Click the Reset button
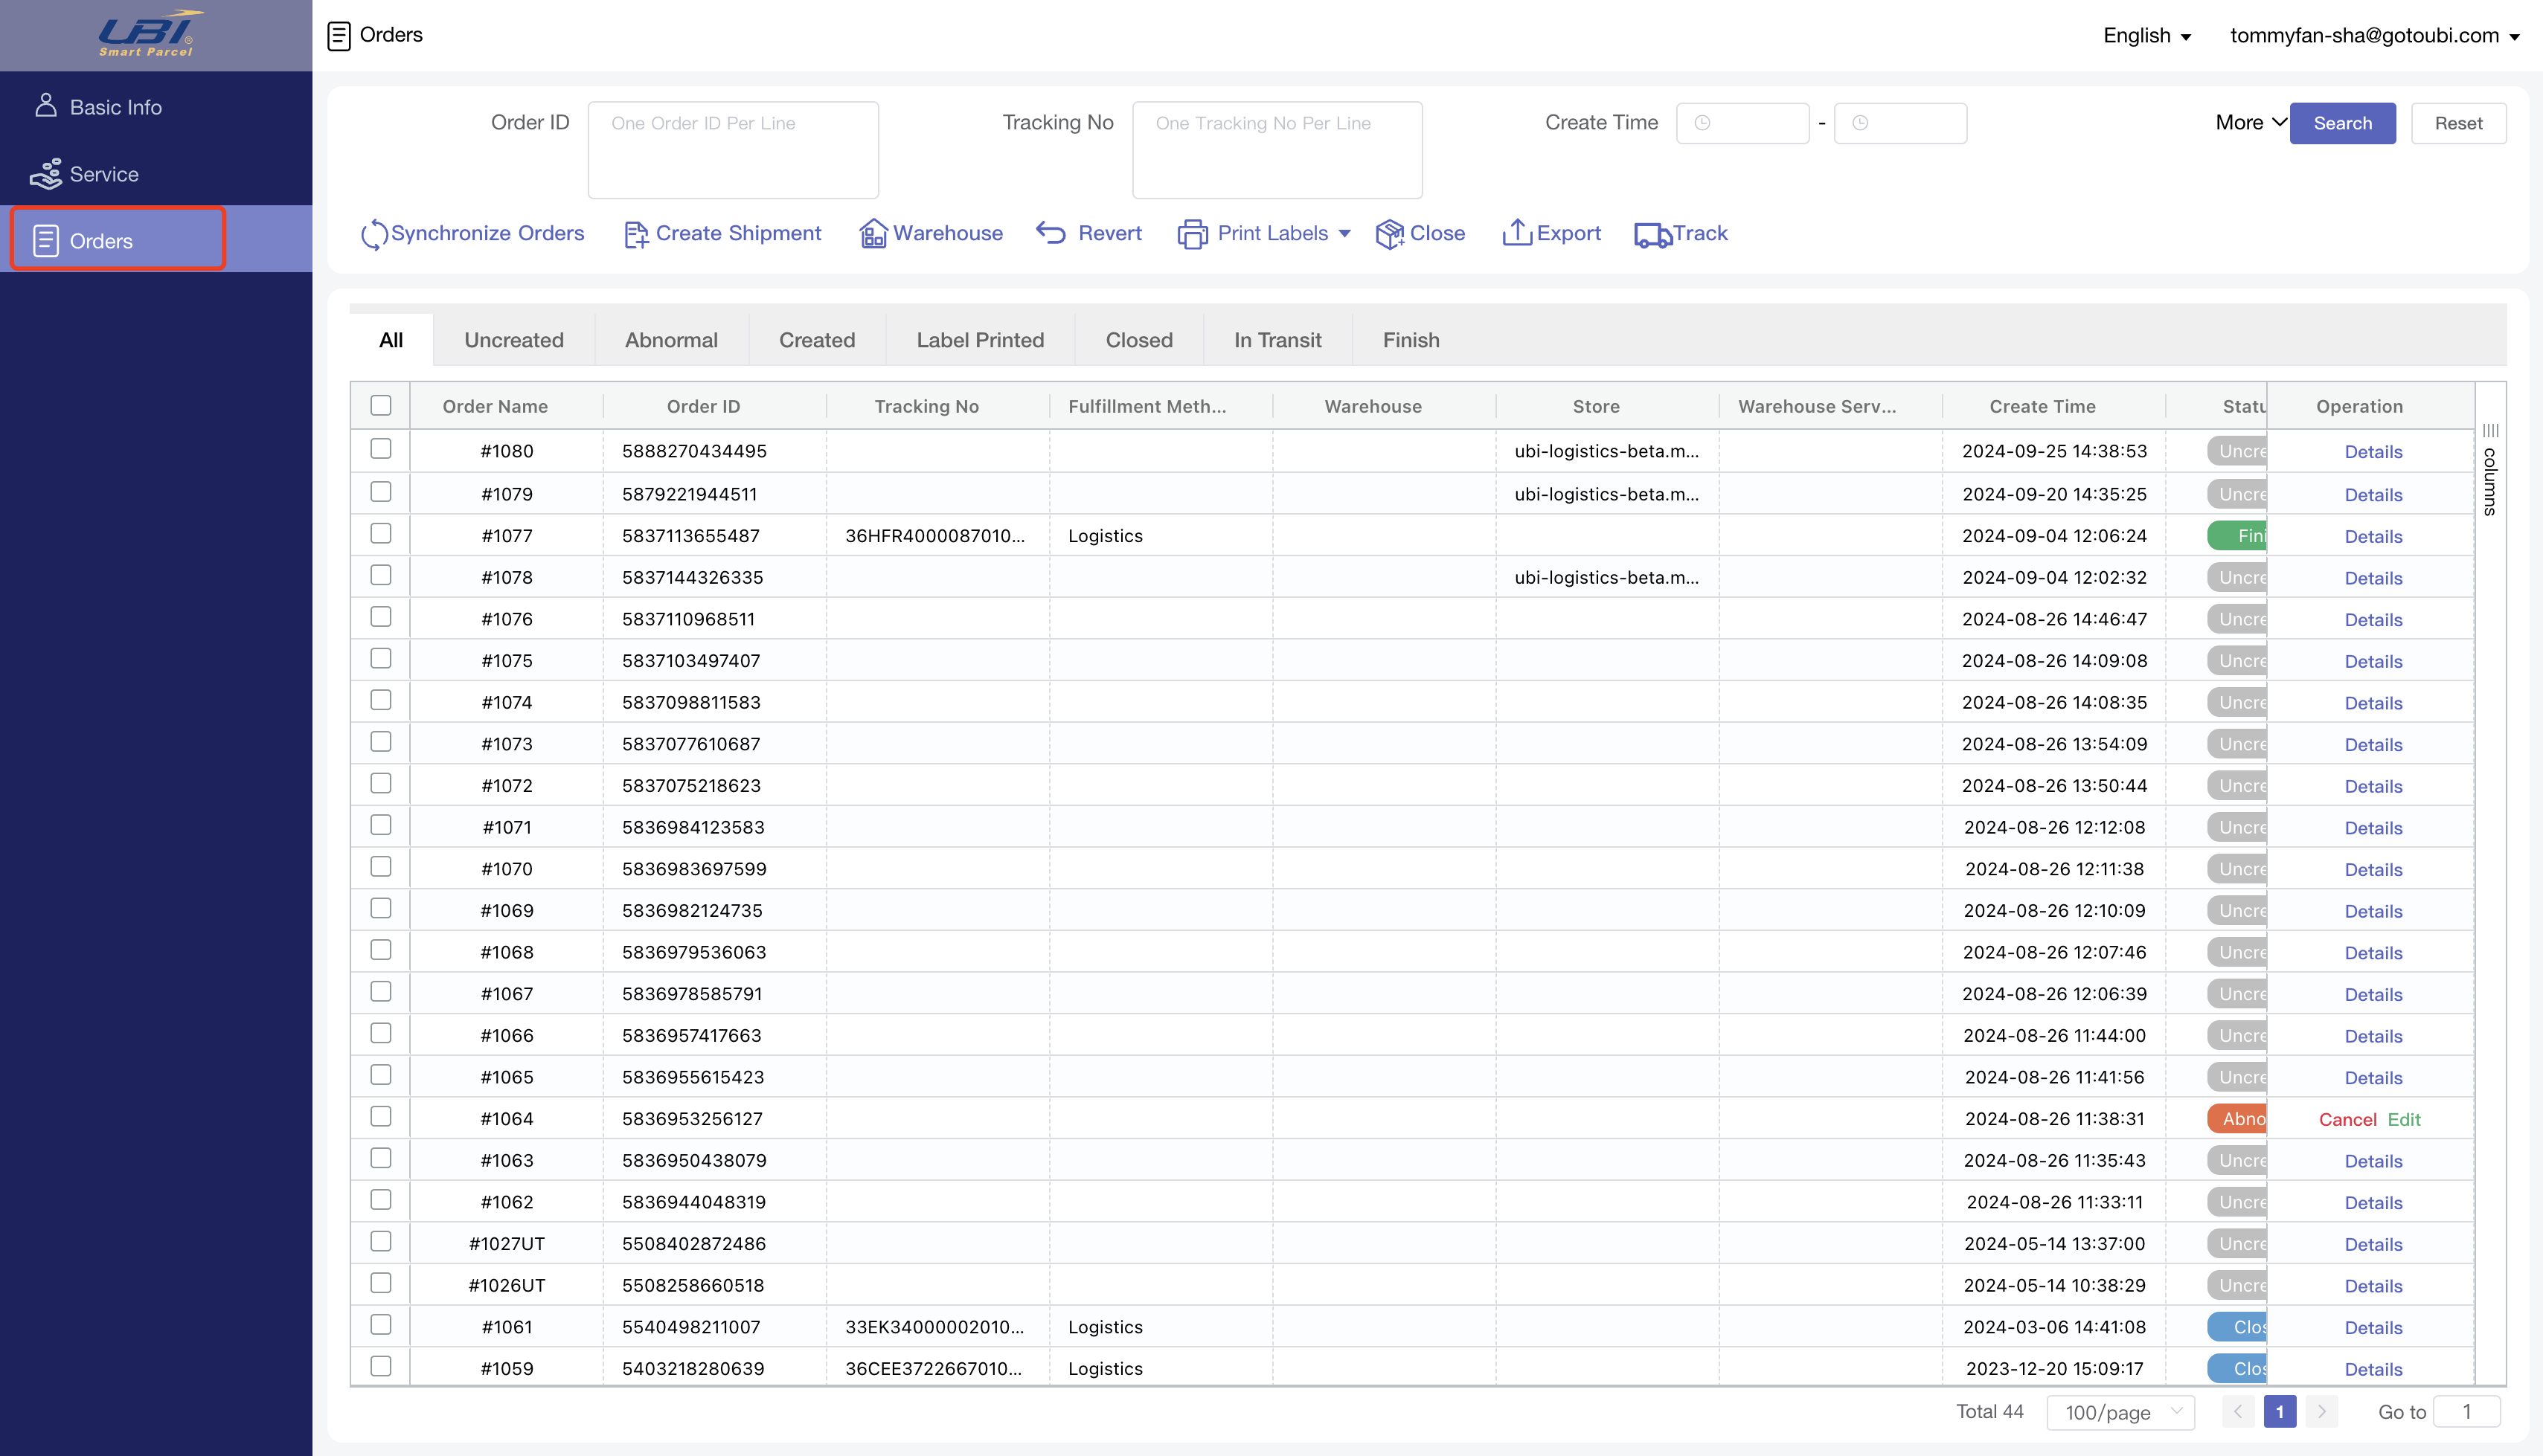This screenshot has height=1456, width=2543. click(2459, 123)
